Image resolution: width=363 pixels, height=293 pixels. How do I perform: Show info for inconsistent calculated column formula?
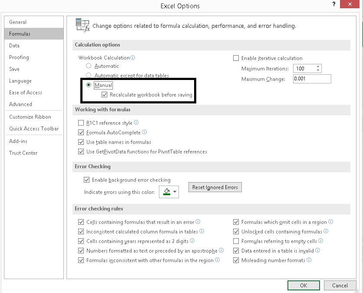pos(201,231)
